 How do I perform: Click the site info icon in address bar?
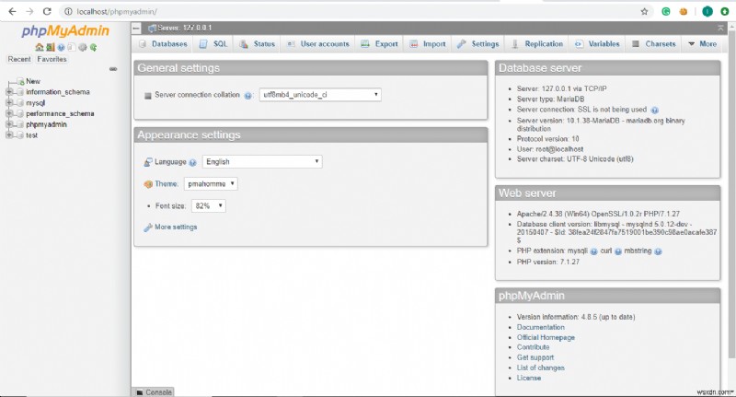[68, 11]
